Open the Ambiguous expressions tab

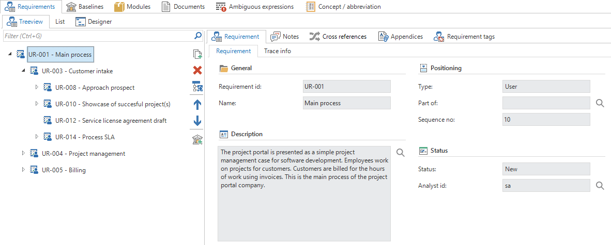[x=254, y=7]
